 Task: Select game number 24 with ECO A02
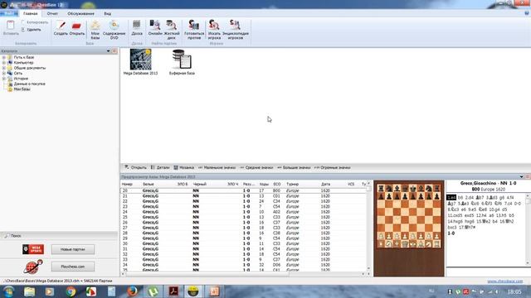coord(243,212)
